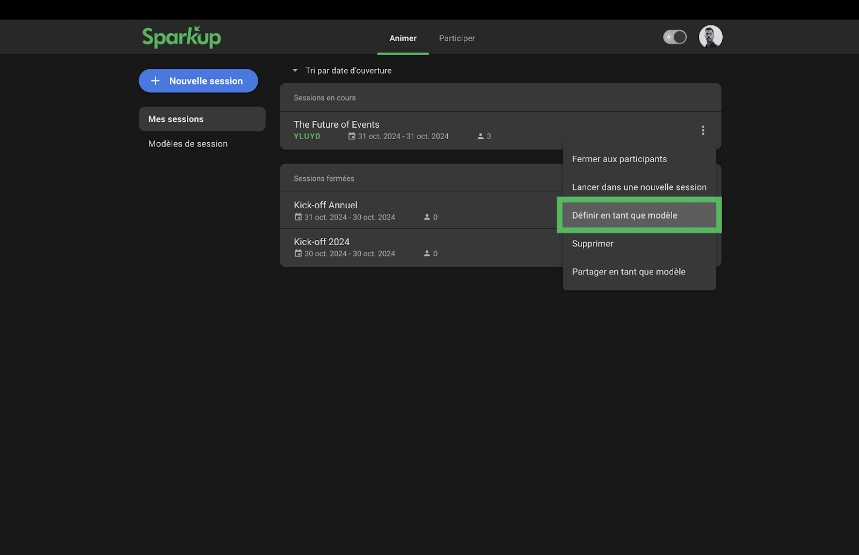Image resolution: width=859 pixels, height=555 pixels.
Task: Click the calendar icon for Kick-off 2024
Action: pos(298,253)
